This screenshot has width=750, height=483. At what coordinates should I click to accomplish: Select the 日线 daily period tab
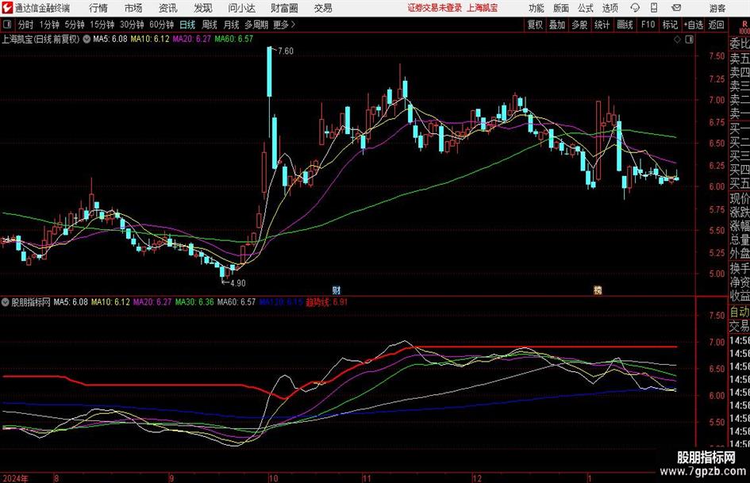tap(187, 25)
